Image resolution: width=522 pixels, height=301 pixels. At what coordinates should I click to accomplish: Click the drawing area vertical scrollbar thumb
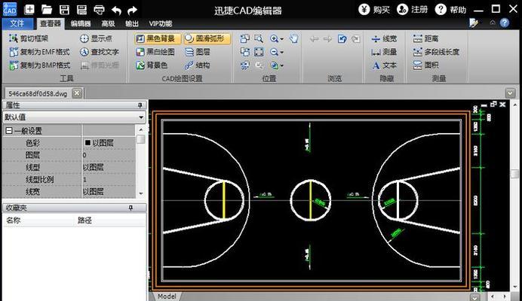coord(515,173)
